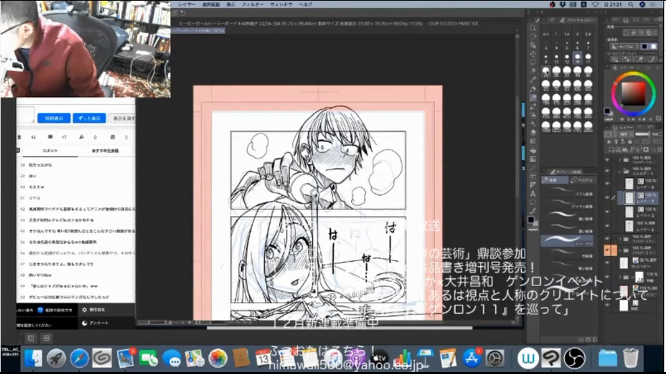Open Safari from the Dock
This screenshot has height=374, width=666.
tap(79, 358)
